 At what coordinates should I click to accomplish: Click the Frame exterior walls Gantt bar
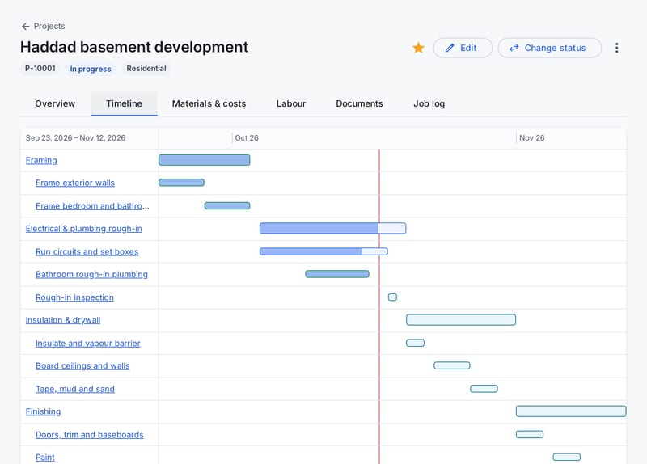pyautogui.click(x=181, y=183)
